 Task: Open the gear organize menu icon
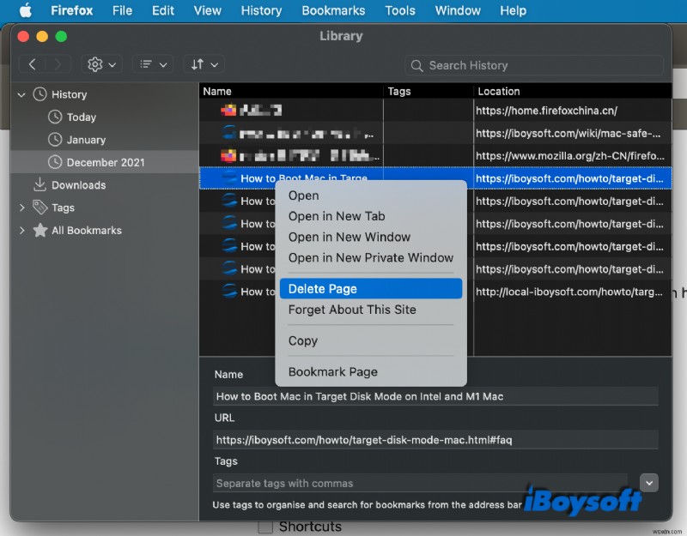[x=97, y=64]
